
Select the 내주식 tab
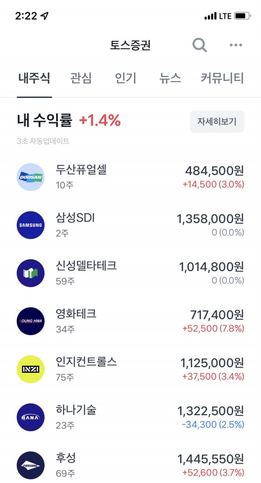pos(34,78)
